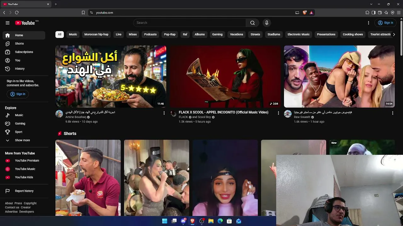Click the search magnifier button

[x=253, y=23]
